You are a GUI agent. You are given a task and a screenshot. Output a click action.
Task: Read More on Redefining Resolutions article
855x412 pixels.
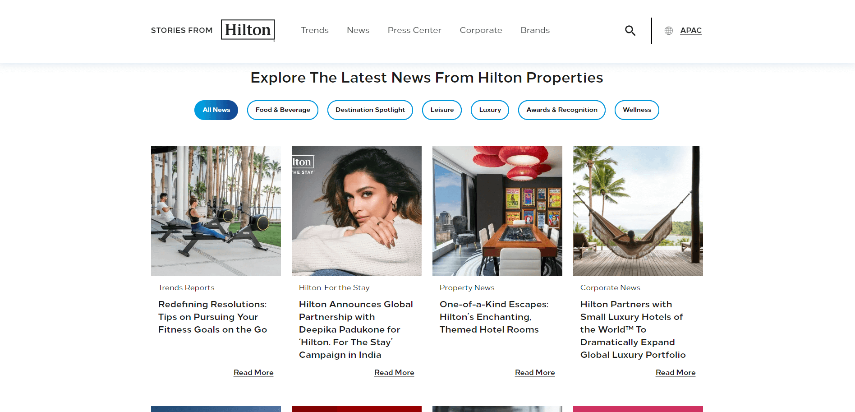coord(253,373)
